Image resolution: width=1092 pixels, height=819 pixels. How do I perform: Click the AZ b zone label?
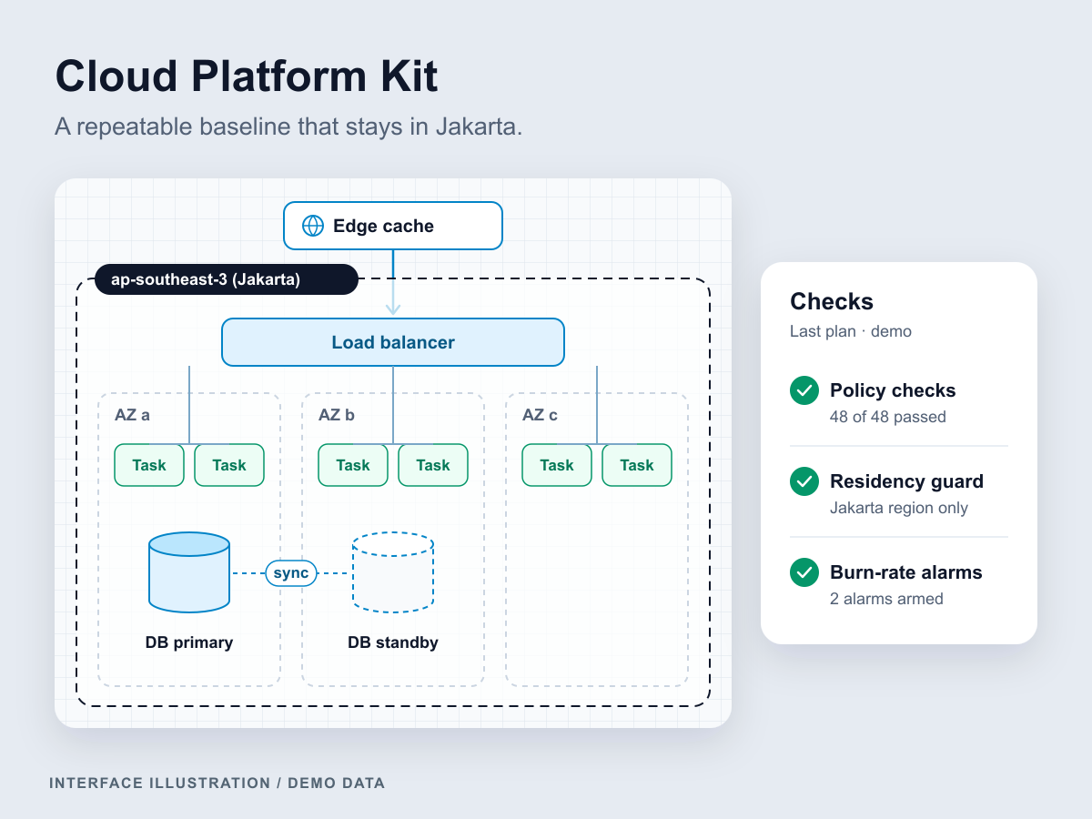pos(336,415)
